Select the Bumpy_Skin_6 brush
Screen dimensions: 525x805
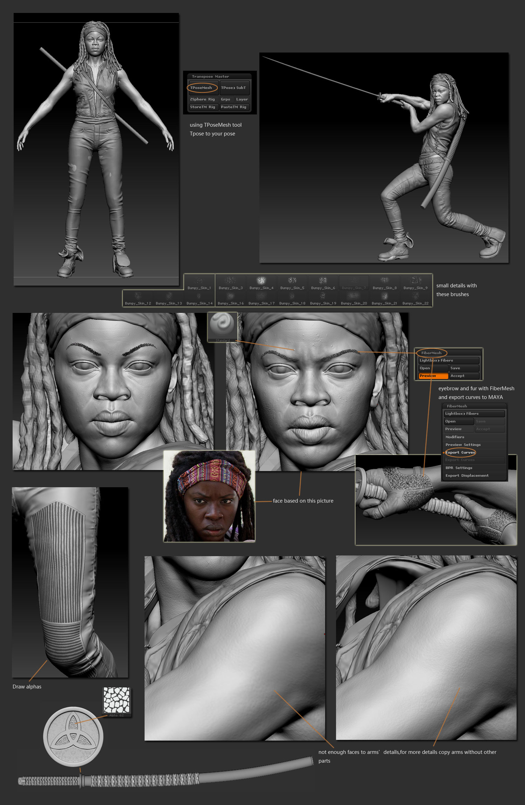[x=323, y=282]
